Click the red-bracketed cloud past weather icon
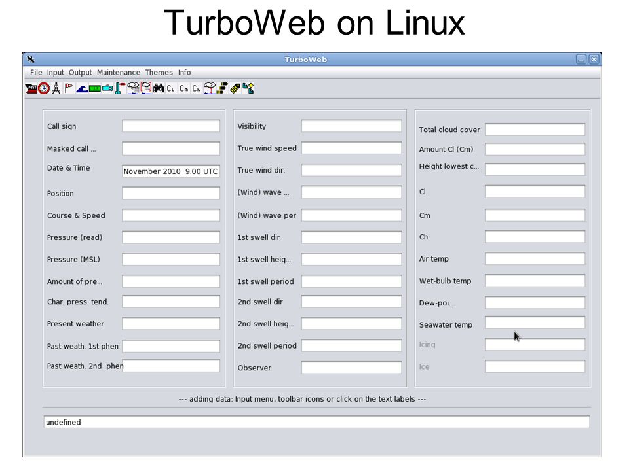629x471 pixels. point(146,88)
